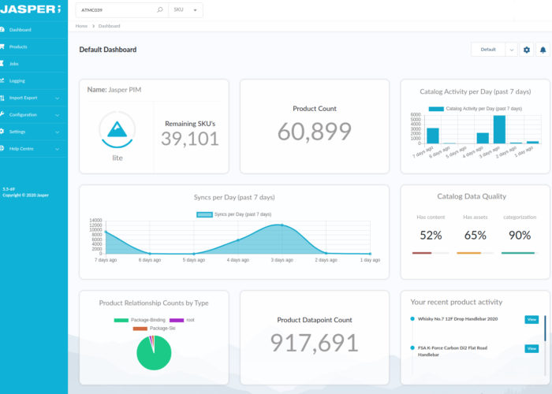Click the Dashboard sidebar icon

(x=2, y=30)
